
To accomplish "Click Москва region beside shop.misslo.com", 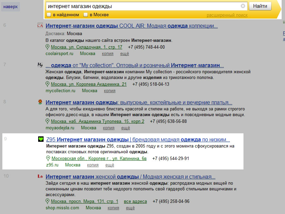I will tap(93, 208).
